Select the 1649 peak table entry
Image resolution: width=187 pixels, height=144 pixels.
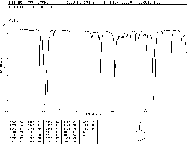tap(34, 135)
